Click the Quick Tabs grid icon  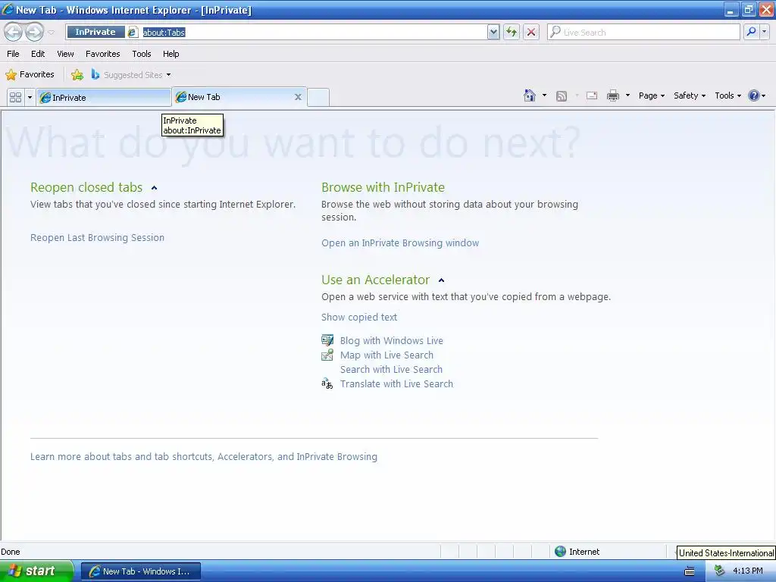coord(15,97)
